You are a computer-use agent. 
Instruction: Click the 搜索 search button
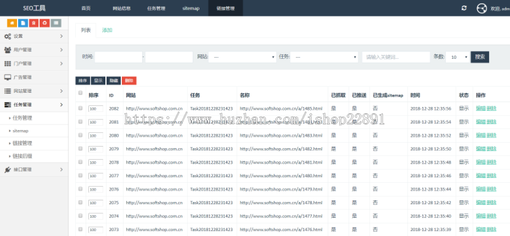click(x=480, y=57)
